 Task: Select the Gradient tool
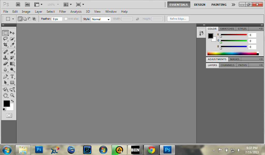tap(12, 64)
